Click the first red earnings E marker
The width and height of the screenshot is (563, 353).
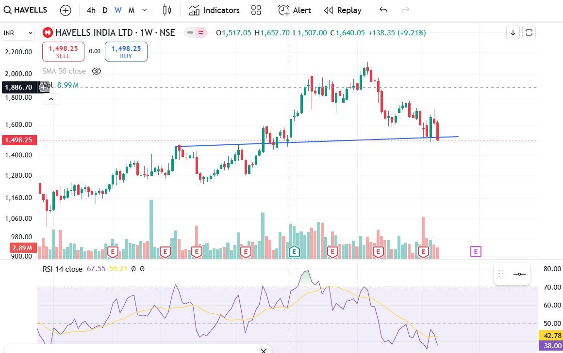tap(113, 252)
